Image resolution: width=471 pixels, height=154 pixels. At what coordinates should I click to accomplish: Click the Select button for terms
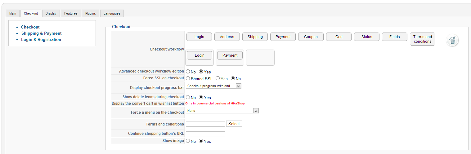pyautogui.click(x=234, y=124)
